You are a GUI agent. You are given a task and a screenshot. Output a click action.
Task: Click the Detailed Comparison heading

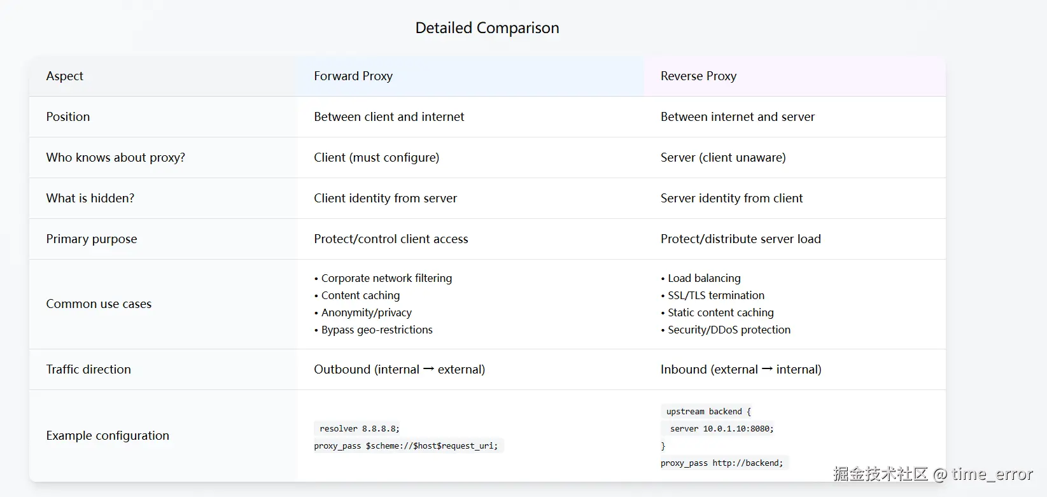(487, 28)
